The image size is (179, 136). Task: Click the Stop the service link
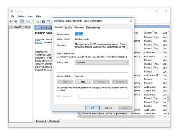(x=37, y=40)
